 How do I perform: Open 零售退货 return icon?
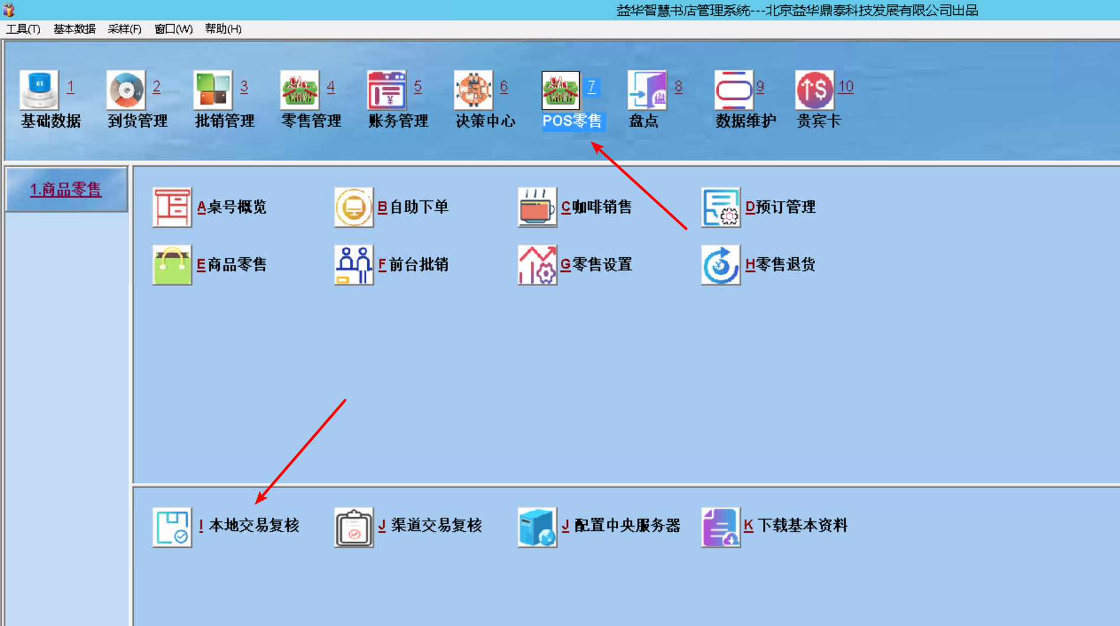pos(721,265)
